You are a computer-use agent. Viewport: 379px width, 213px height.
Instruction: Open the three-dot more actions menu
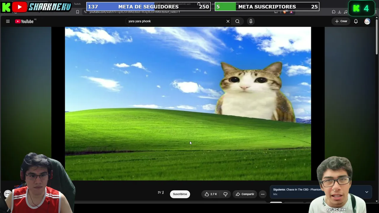pyautogui.click(x=263, y=194)
